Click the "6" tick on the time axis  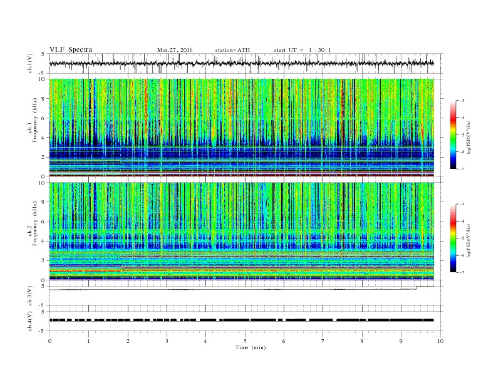click(284, 341)
